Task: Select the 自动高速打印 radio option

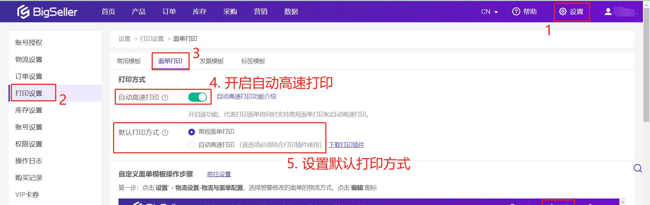Action: tap(192, 145)
